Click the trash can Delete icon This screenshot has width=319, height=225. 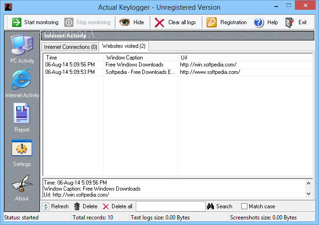[77, 206]
